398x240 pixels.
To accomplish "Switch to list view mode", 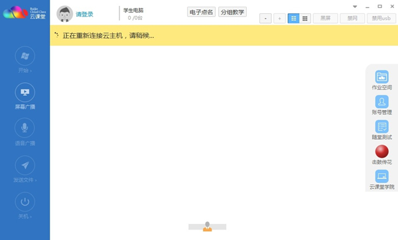I will click(x=293, y=19).
